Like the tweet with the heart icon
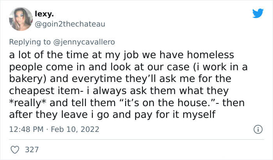Viewport: 273px width, 160px height. pyautogui.click(x=15, y=150)
